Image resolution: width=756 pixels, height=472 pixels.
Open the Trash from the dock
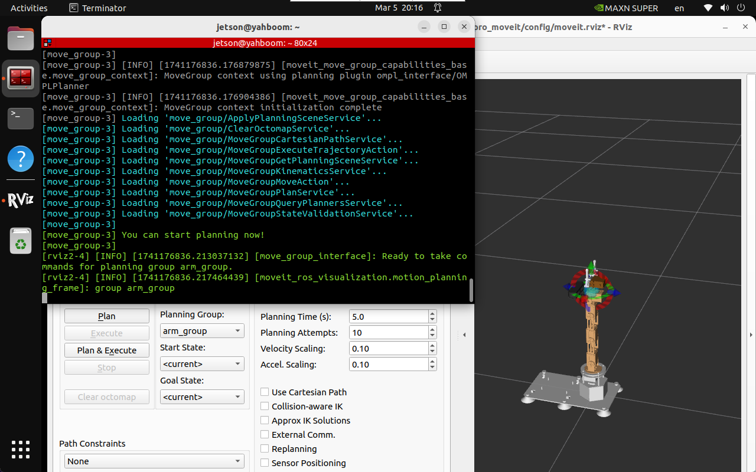tap(21, 241)
